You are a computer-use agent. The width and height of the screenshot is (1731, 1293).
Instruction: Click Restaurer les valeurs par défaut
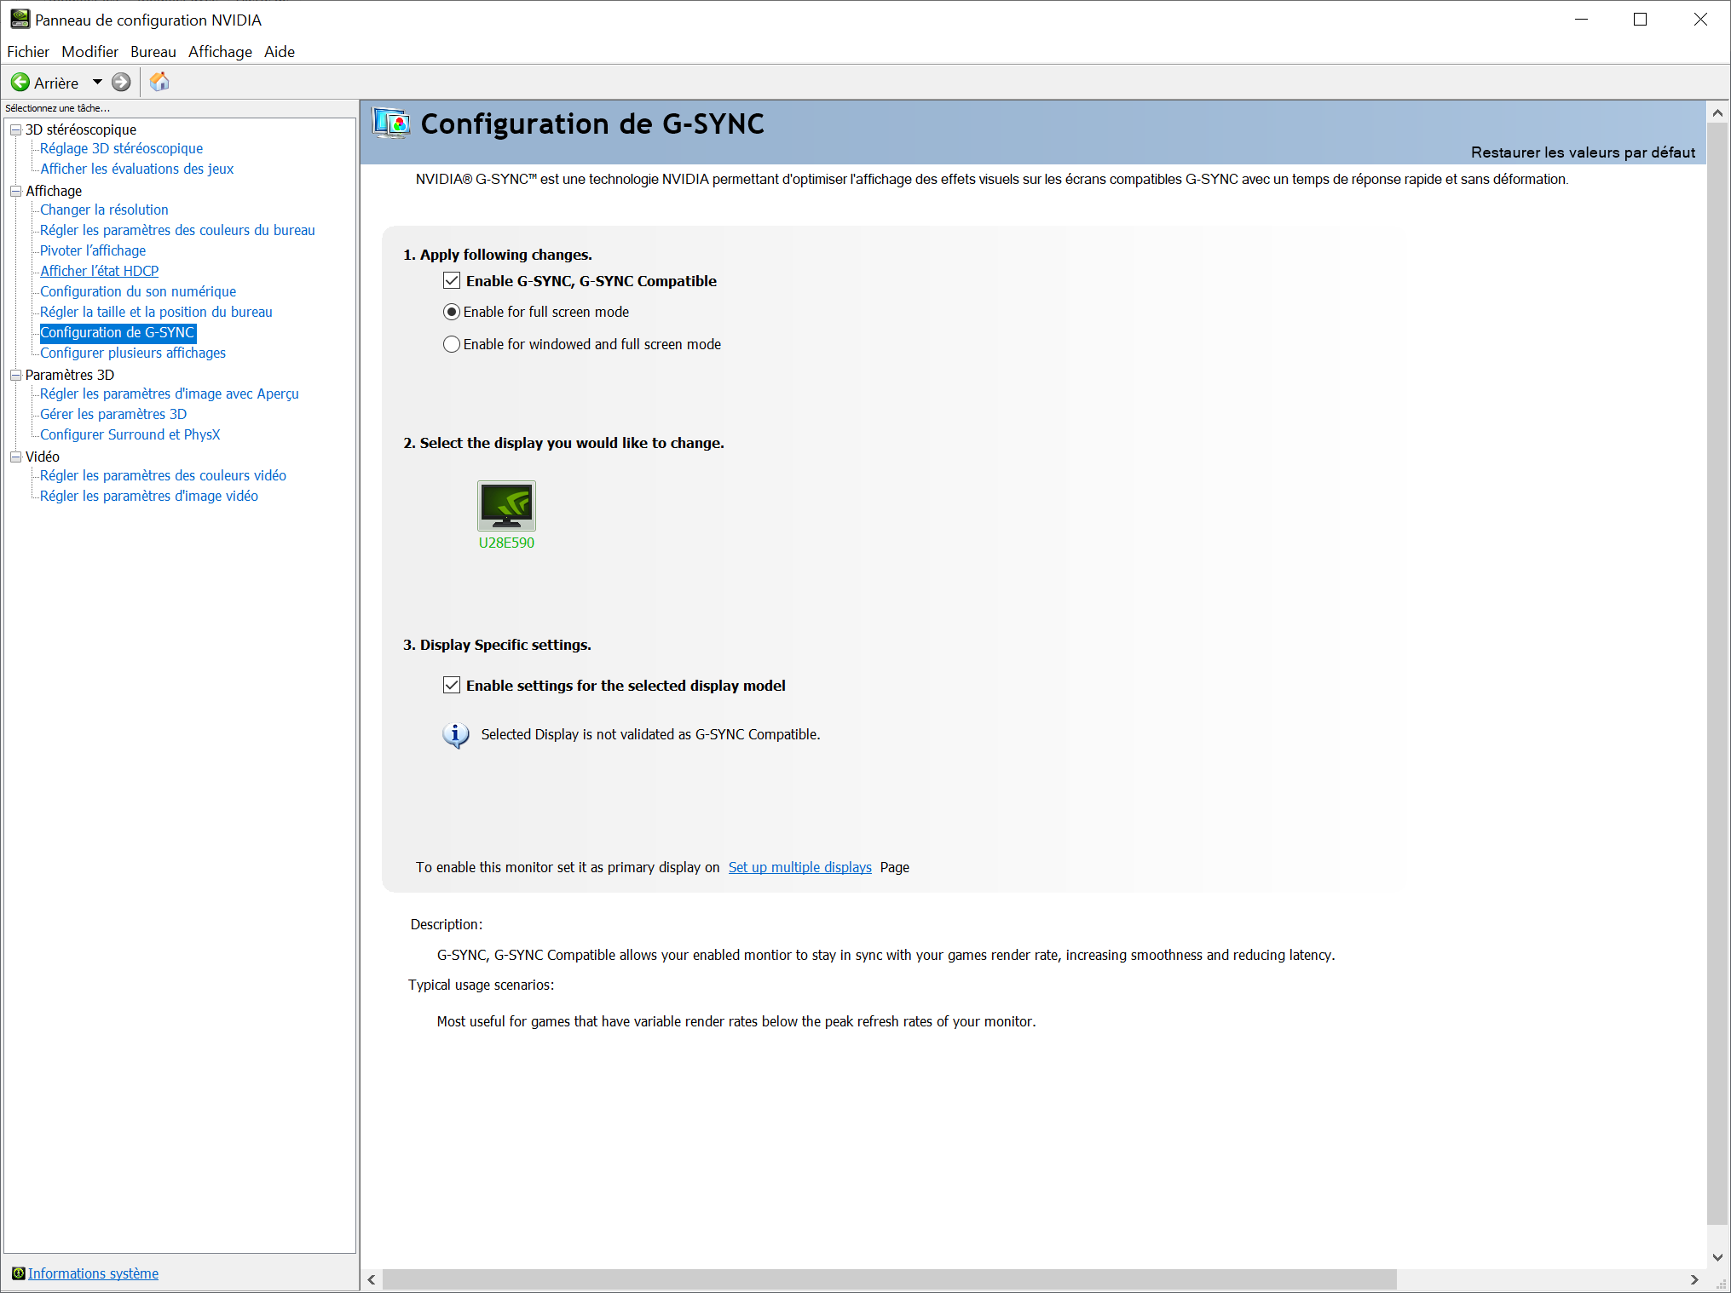1582,152
